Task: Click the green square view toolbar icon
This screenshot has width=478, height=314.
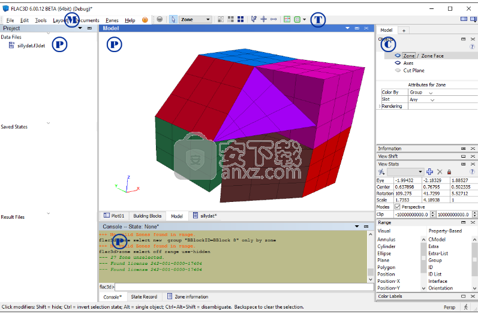Action: point(297,20)
